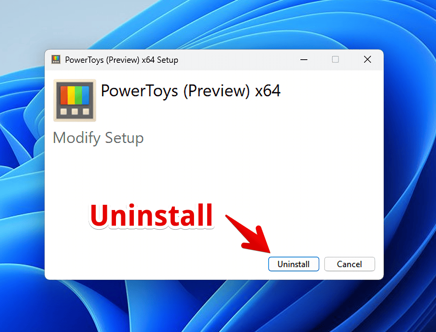Screen dimensions: 436x332
Task: Cancel the PowerToys setup dialog
Action: click(x=349, y=264)
